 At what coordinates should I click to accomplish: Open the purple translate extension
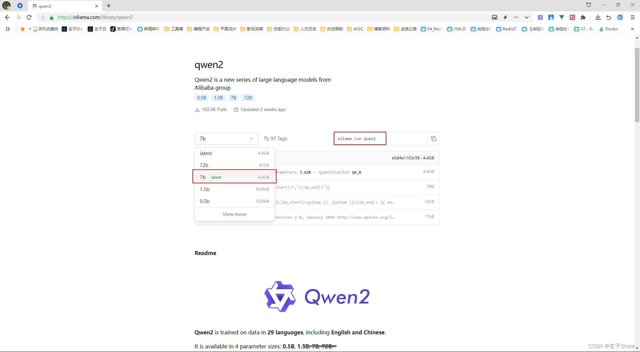[540, 17]
